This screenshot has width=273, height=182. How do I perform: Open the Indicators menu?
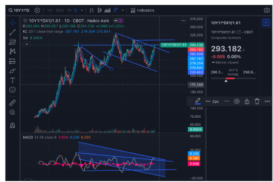pos(142,10)
